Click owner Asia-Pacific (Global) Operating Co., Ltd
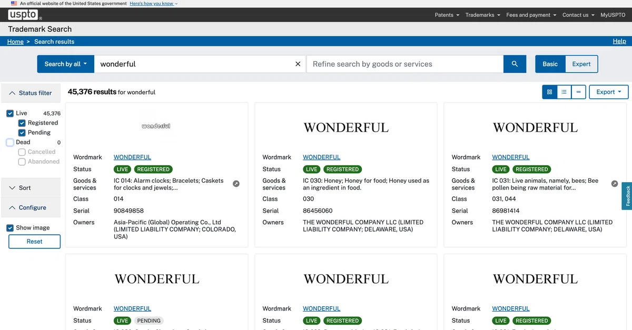632x330 pixels. coord(175,229)
